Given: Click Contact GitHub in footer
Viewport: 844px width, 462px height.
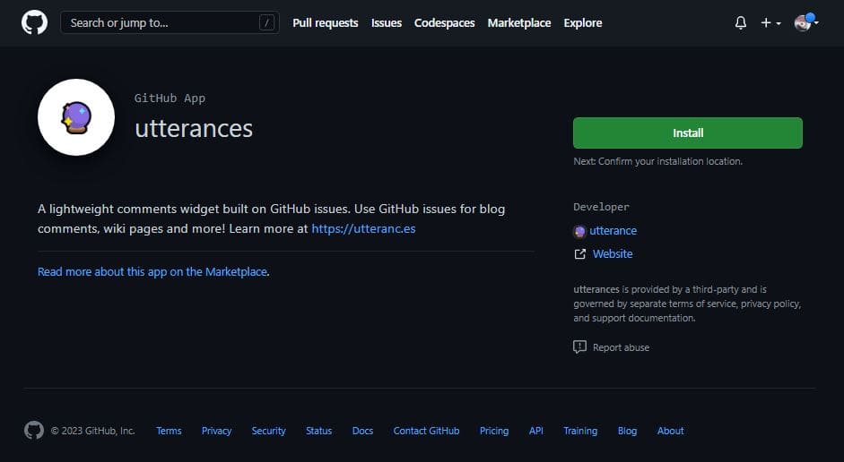Looking at the screenshot, I should [426, 431].
